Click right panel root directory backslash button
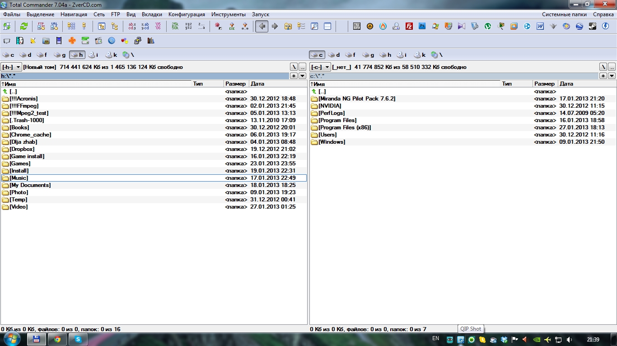The image size is (617, 346). [603, 67]
